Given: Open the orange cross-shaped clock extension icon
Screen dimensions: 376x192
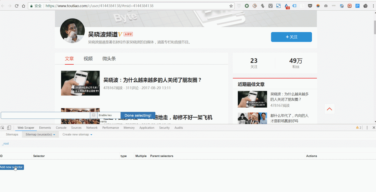Looking at the screenshot, I should coord(255,6).
